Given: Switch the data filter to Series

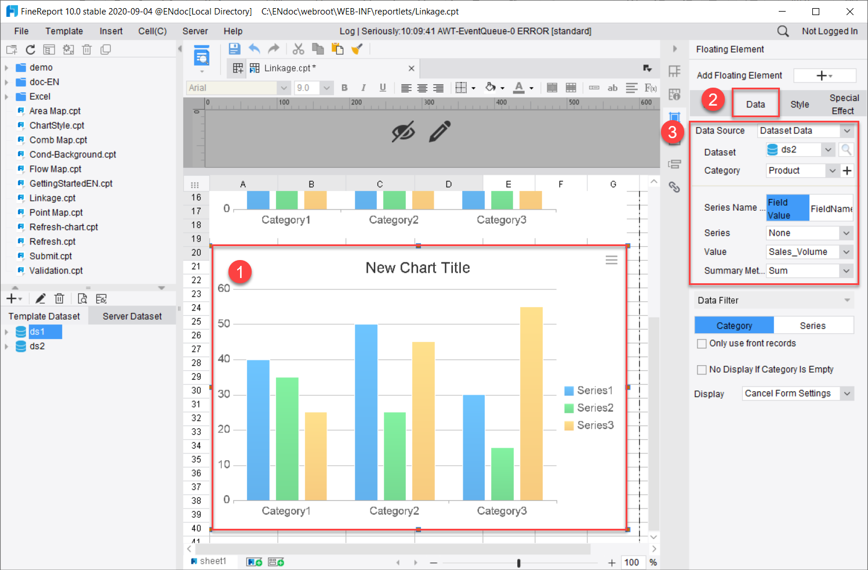Looking at the screenshot, I should [813, 326].
